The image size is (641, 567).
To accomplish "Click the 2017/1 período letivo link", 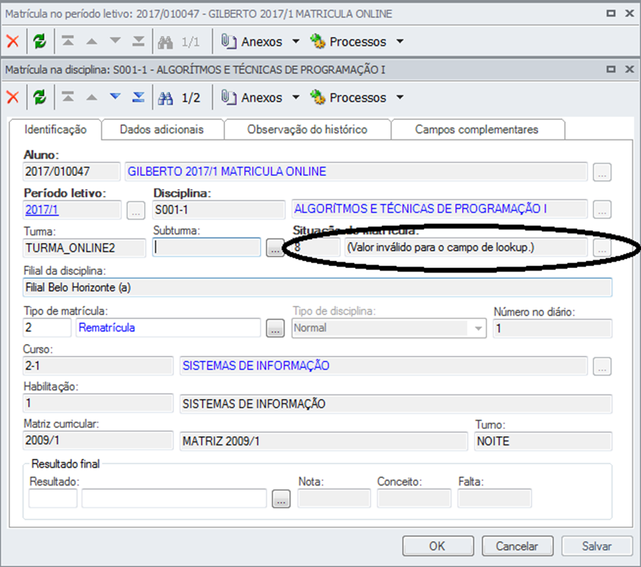I will tap(41, 210).
